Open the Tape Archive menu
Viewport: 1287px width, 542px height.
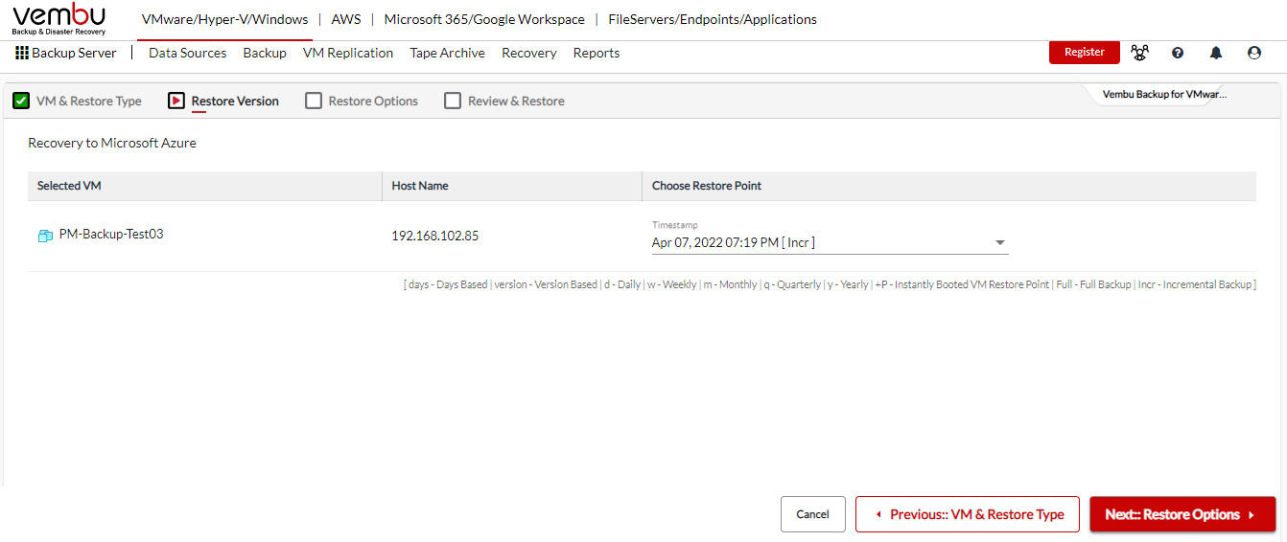pos(448,54)
